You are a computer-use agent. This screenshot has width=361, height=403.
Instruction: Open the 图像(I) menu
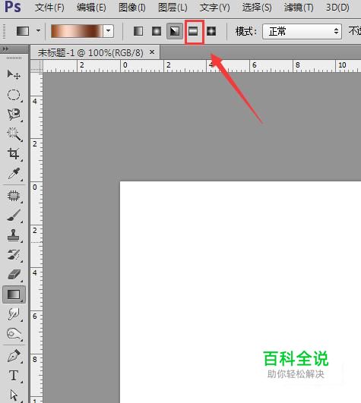[x=132, y=8]
